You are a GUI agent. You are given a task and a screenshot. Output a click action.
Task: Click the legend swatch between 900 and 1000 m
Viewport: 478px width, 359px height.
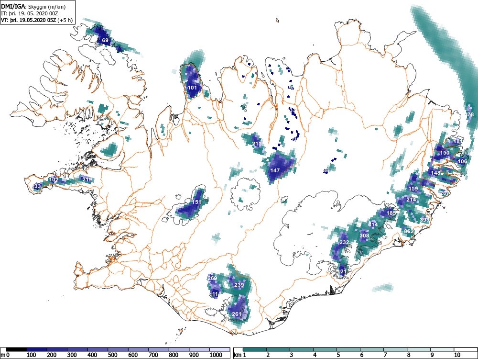[x=199, y=349]
